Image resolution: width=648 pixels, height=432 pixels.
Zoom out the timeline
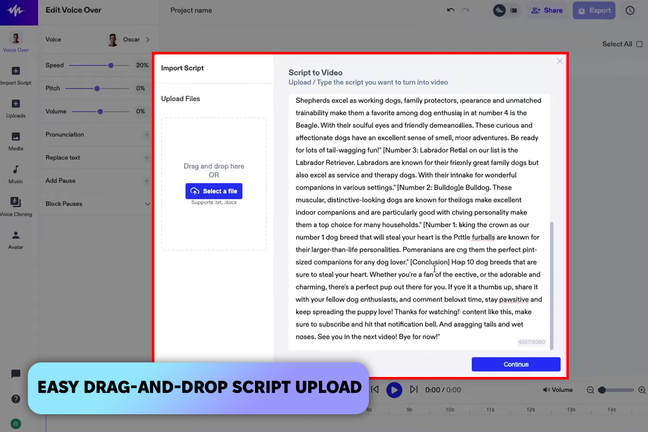pos(590,390)
